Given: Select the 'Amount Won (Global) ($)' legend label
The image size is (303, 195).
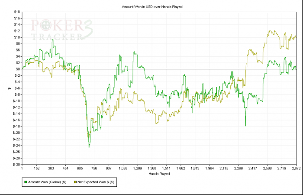Looking at the screenshot, I should tap(47, 182).
